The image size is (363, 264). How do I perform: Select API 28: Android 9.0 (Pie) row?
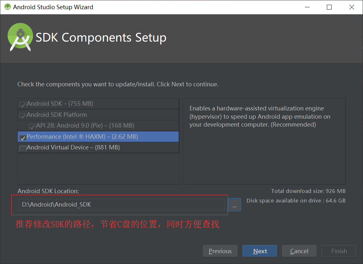pyautogui.click(x=98, y=126)
